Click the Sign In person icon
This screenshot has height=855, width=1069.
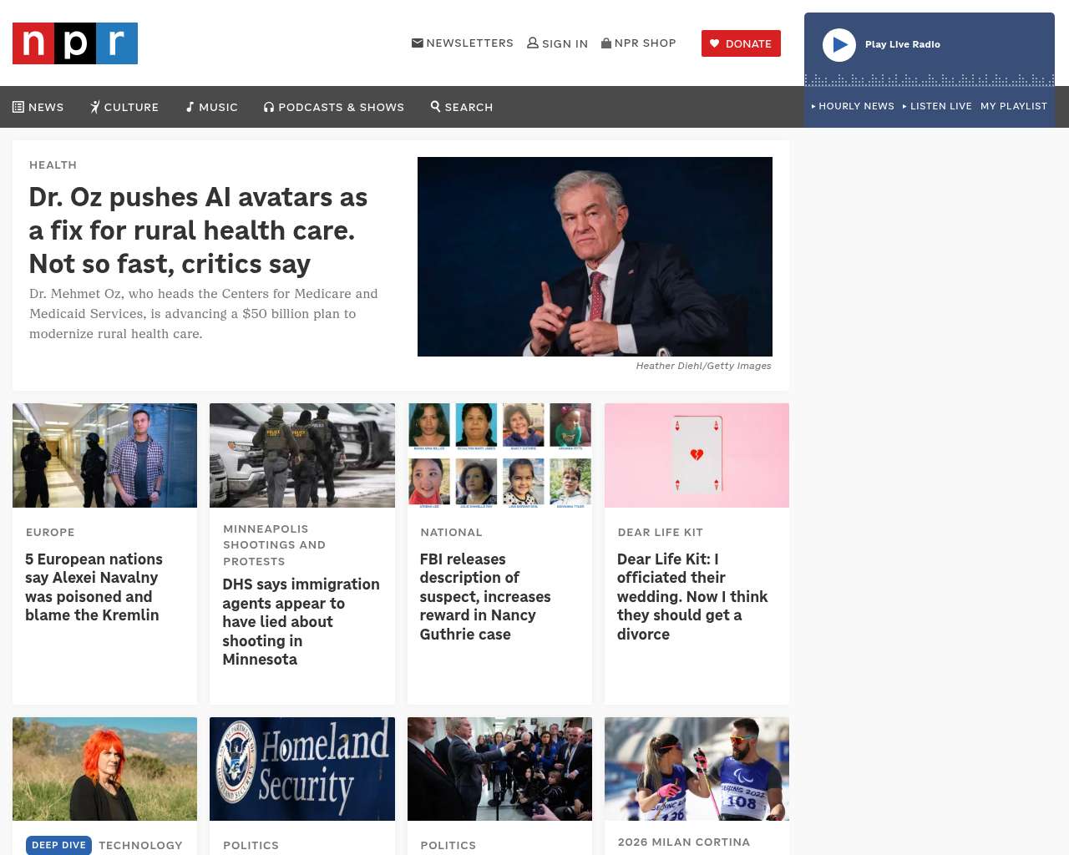(x=533, y=43)
